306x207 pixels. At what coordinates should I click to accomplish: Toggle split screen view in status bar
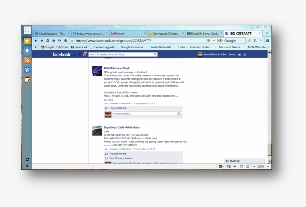pyautogui.click(x=247, y=166)
